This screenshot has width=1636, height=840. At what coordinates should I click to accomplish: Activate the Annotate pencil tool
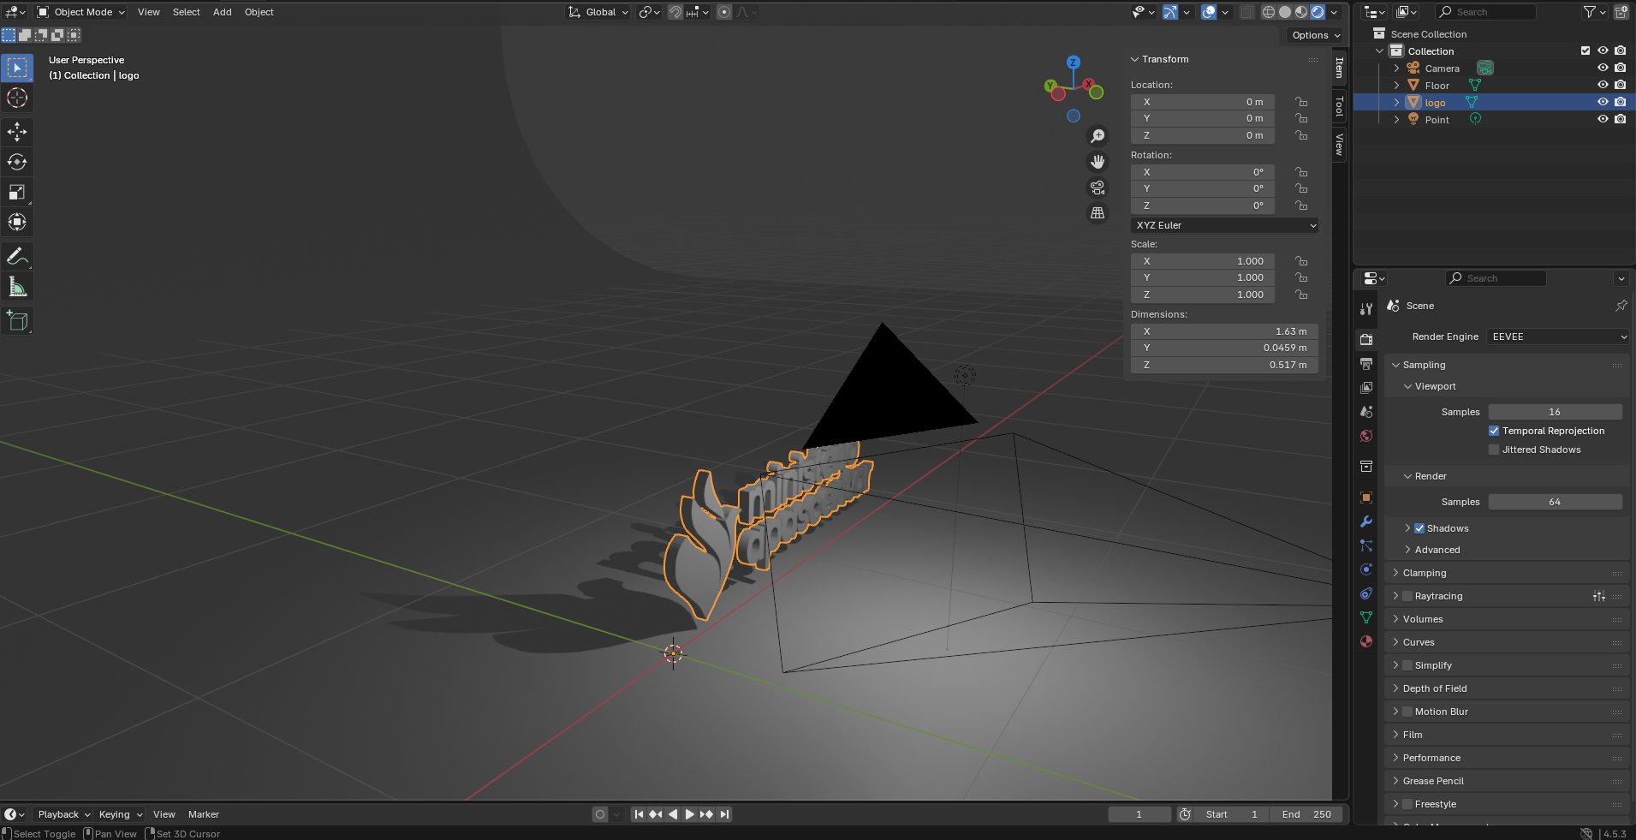pos(17,256)
